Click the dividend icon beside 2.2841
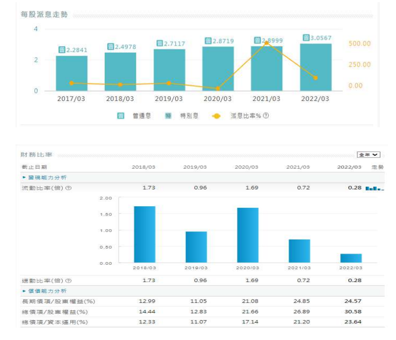Image resolution: width=396 pixels, height=340 pixels. (62, 50)
